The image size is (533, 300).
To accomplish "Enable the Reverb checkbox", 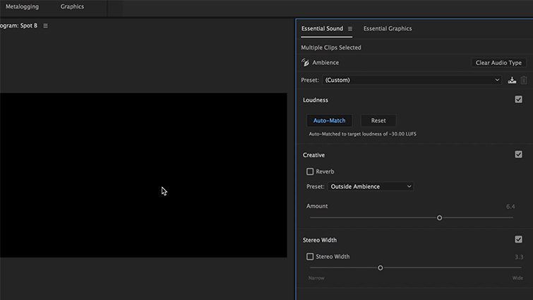I will pyautogui.click(x=310, y=172).
